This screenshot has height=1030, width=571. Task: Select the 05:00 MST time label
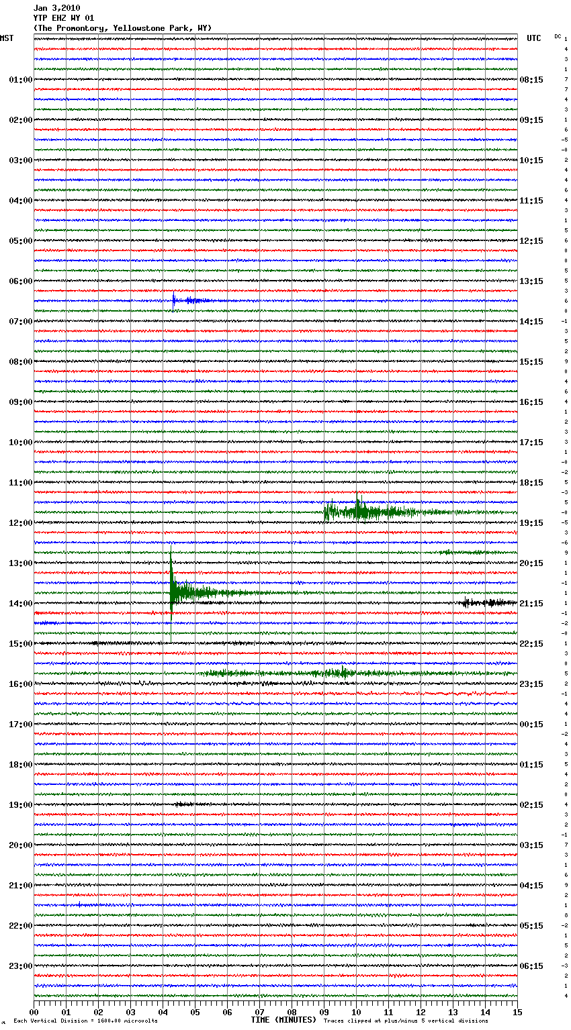(x=21, y=241)
